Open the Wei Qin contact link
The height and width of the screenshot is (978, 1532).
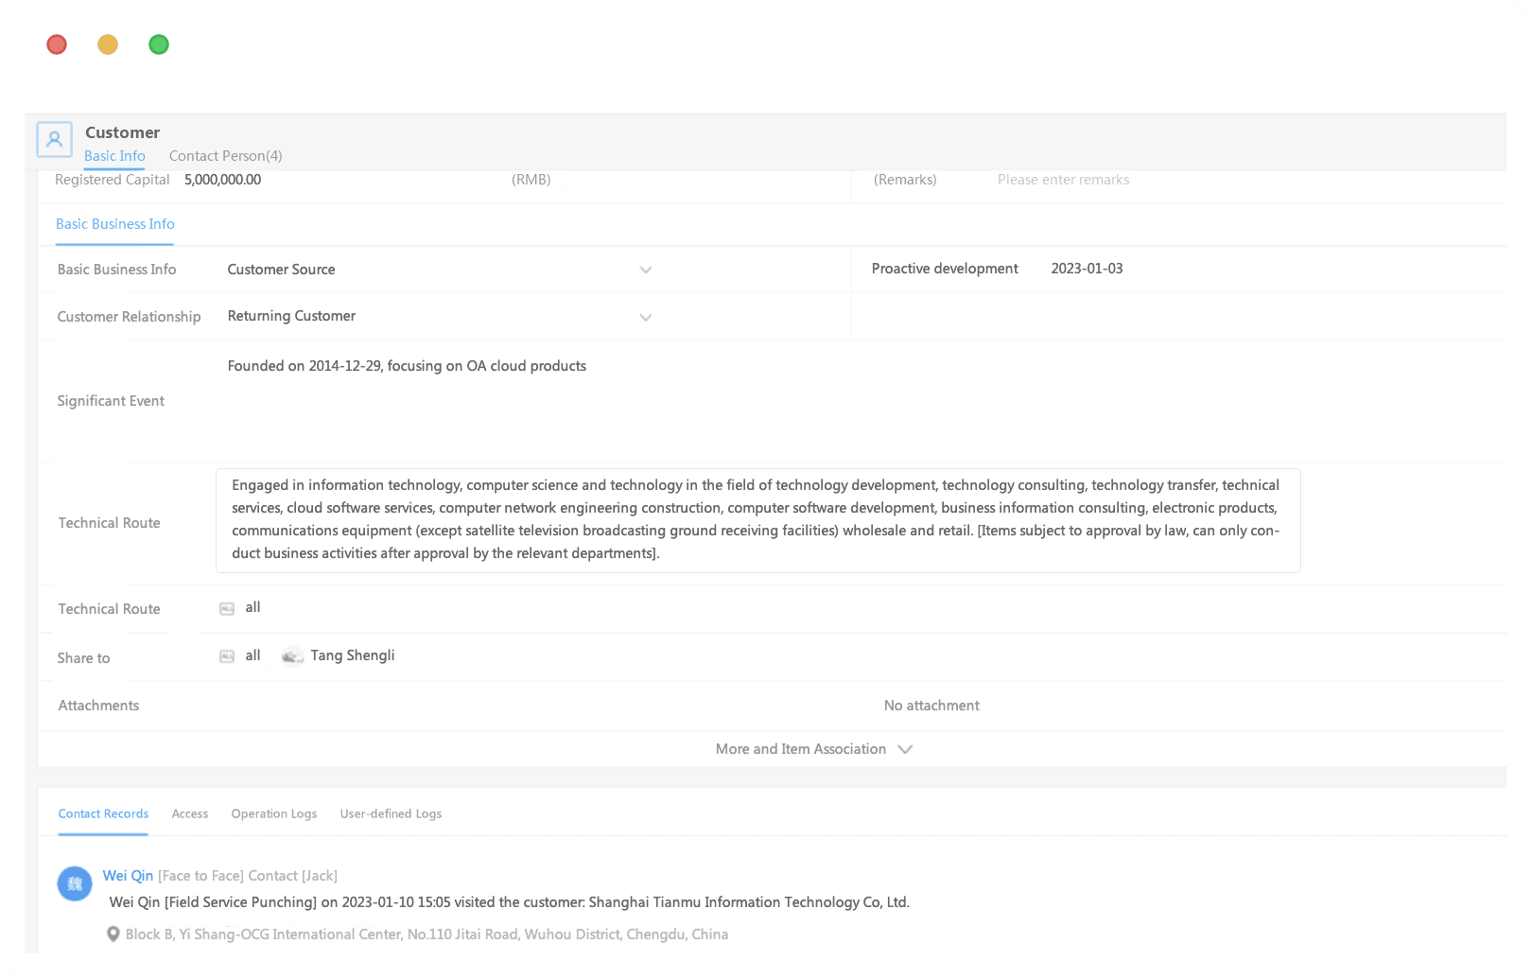(x=128, y=876)
